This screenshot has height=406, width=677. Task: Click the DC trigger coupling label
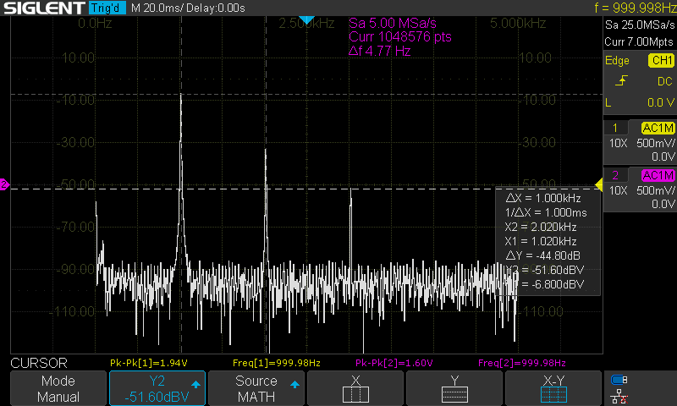665,81
